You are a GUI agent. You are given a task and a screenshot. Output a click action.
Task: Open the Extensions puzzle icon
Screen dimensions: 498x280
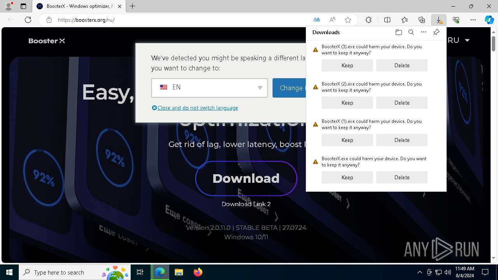pos(368,20)
